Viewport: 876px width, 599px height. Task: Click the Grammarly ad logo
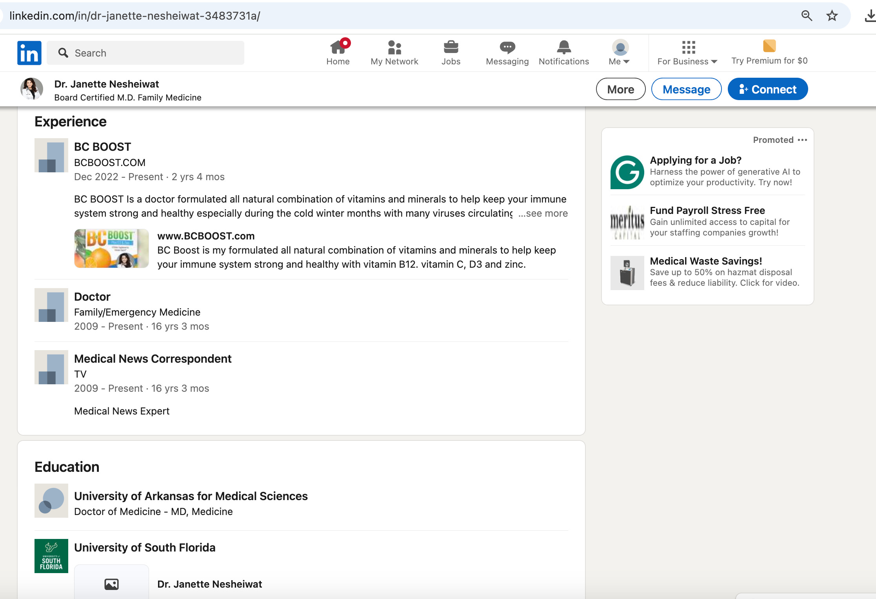tap(627, 172)
